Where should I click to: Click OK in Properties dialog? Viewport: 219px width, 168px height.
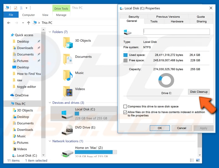(x=160, y=128)
